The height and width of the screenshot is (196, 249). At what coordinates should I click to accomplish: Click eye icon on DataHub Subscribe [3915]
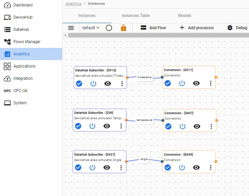point(108,84)
